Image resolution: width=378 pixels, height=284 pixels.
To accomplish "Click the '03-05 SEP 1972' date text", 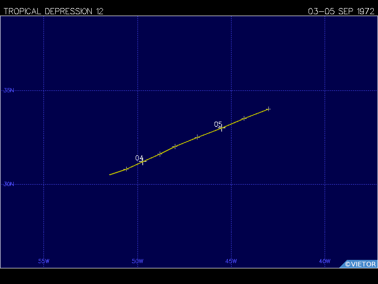I will (x=341, y=11).
